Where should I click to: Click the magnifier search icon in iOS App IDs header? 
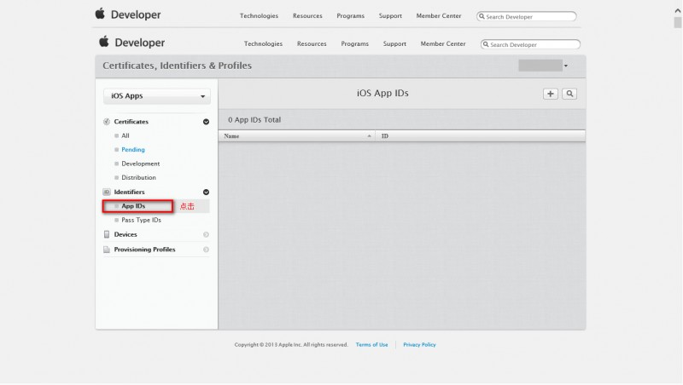[569, 94]
